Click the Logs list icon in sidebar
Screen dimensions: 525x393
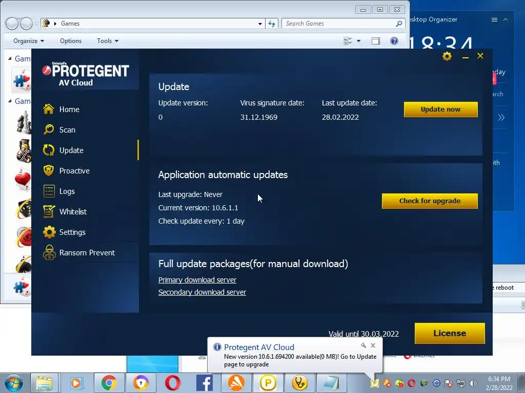click(49, 191)
